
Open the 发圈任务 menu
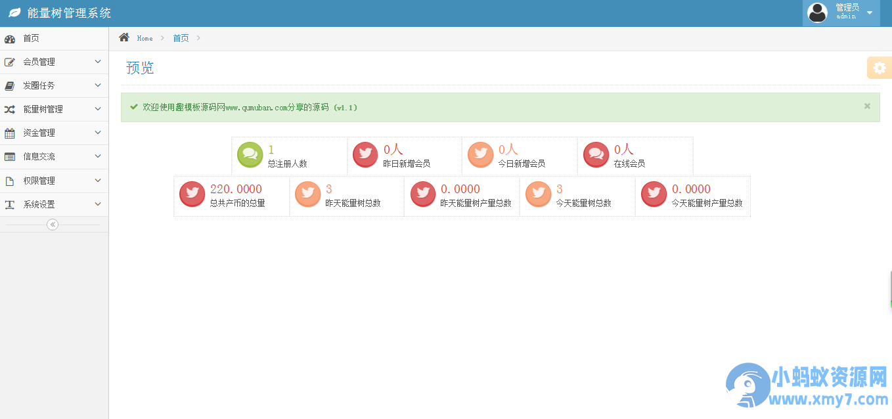coord(54,86)
